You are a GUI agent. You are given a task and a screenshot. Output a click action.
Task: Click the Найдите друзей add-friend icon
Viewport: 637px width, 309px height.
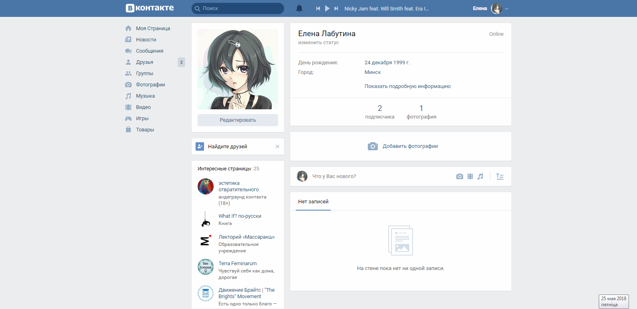[x=200, y=147]
